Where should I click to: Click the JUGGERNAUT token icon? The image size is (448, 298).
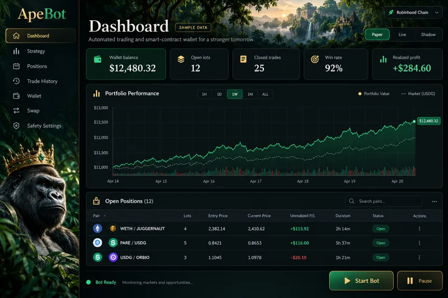click(113, 229)
